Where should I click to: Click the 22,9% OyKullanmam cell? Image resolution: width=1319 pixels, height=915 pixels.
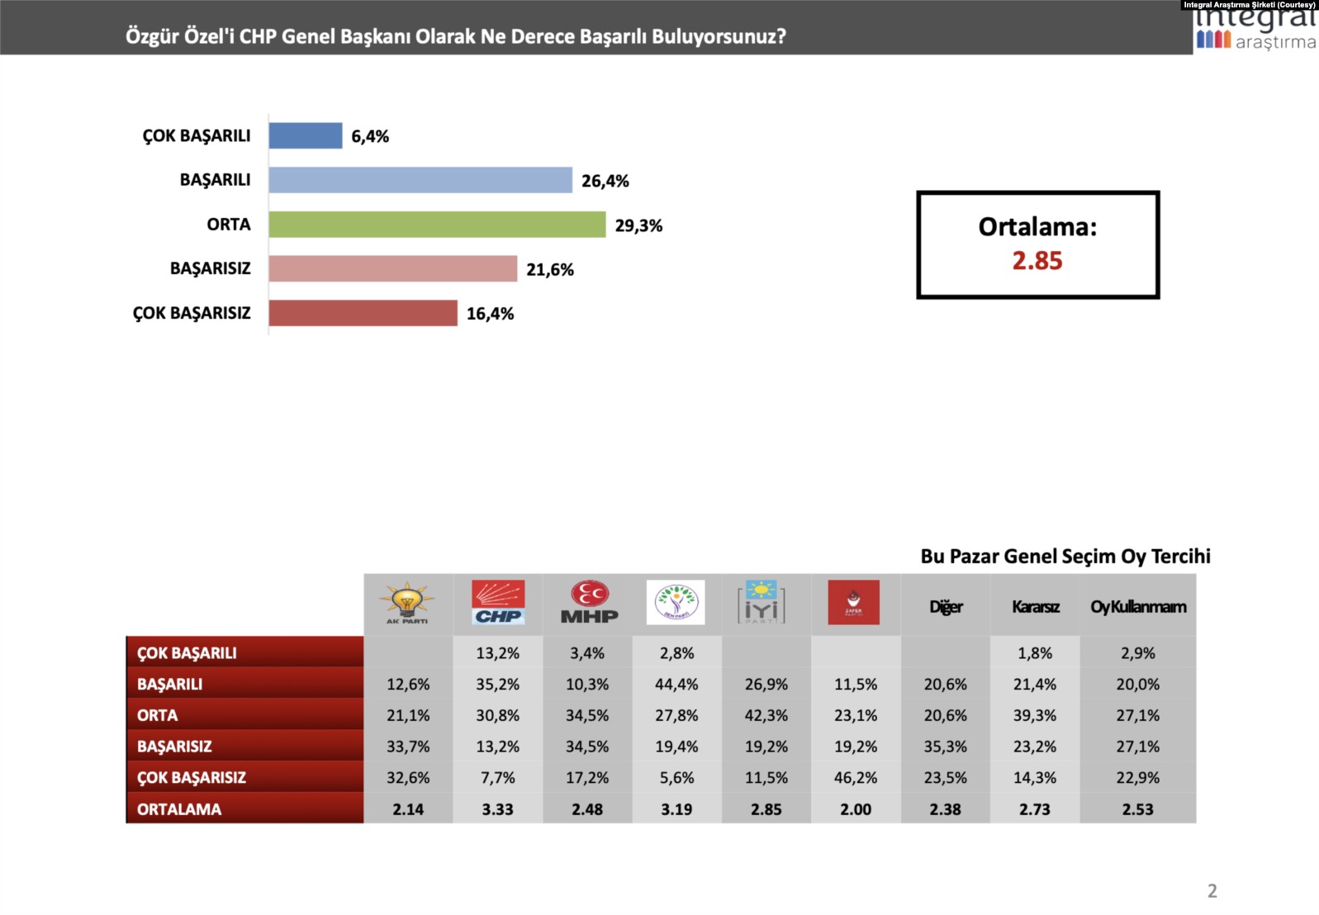[1138, 778]
